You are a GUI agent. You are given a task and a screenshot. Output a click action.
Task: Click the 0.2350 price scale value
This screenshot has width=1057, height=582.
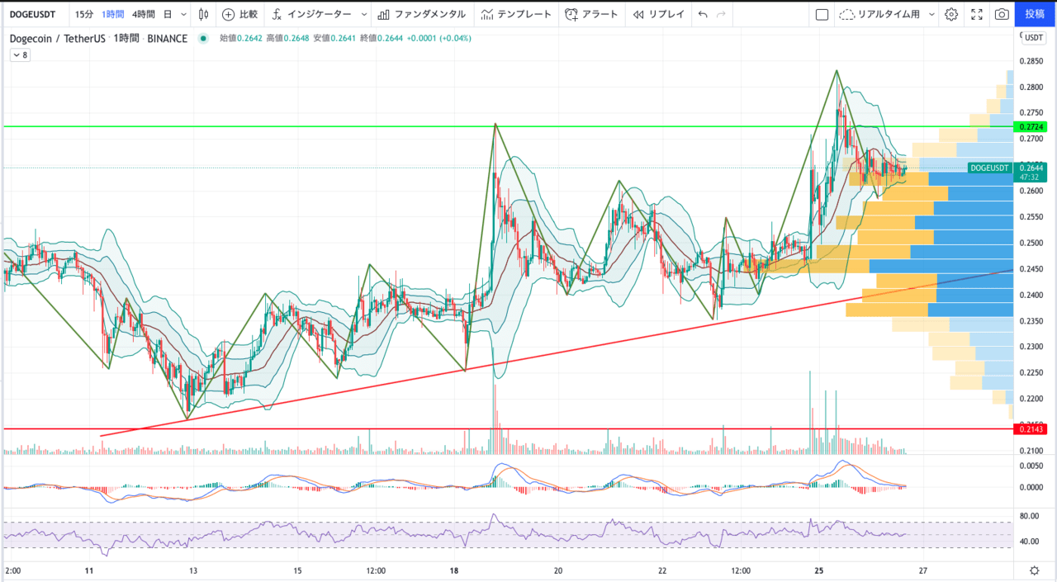1031,321
